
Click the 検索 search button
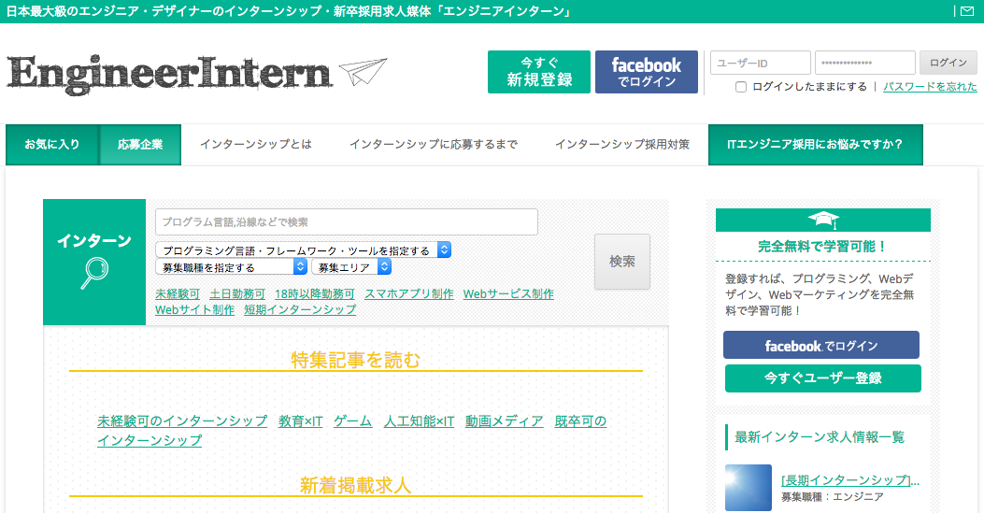pyautogui.click(x=622, y=262)
